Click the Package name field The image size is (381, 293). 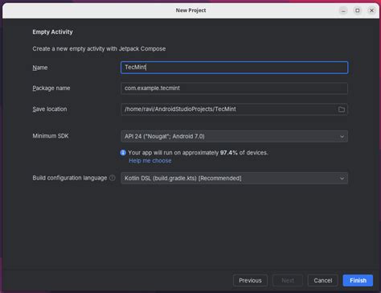[x=234, y=89]
